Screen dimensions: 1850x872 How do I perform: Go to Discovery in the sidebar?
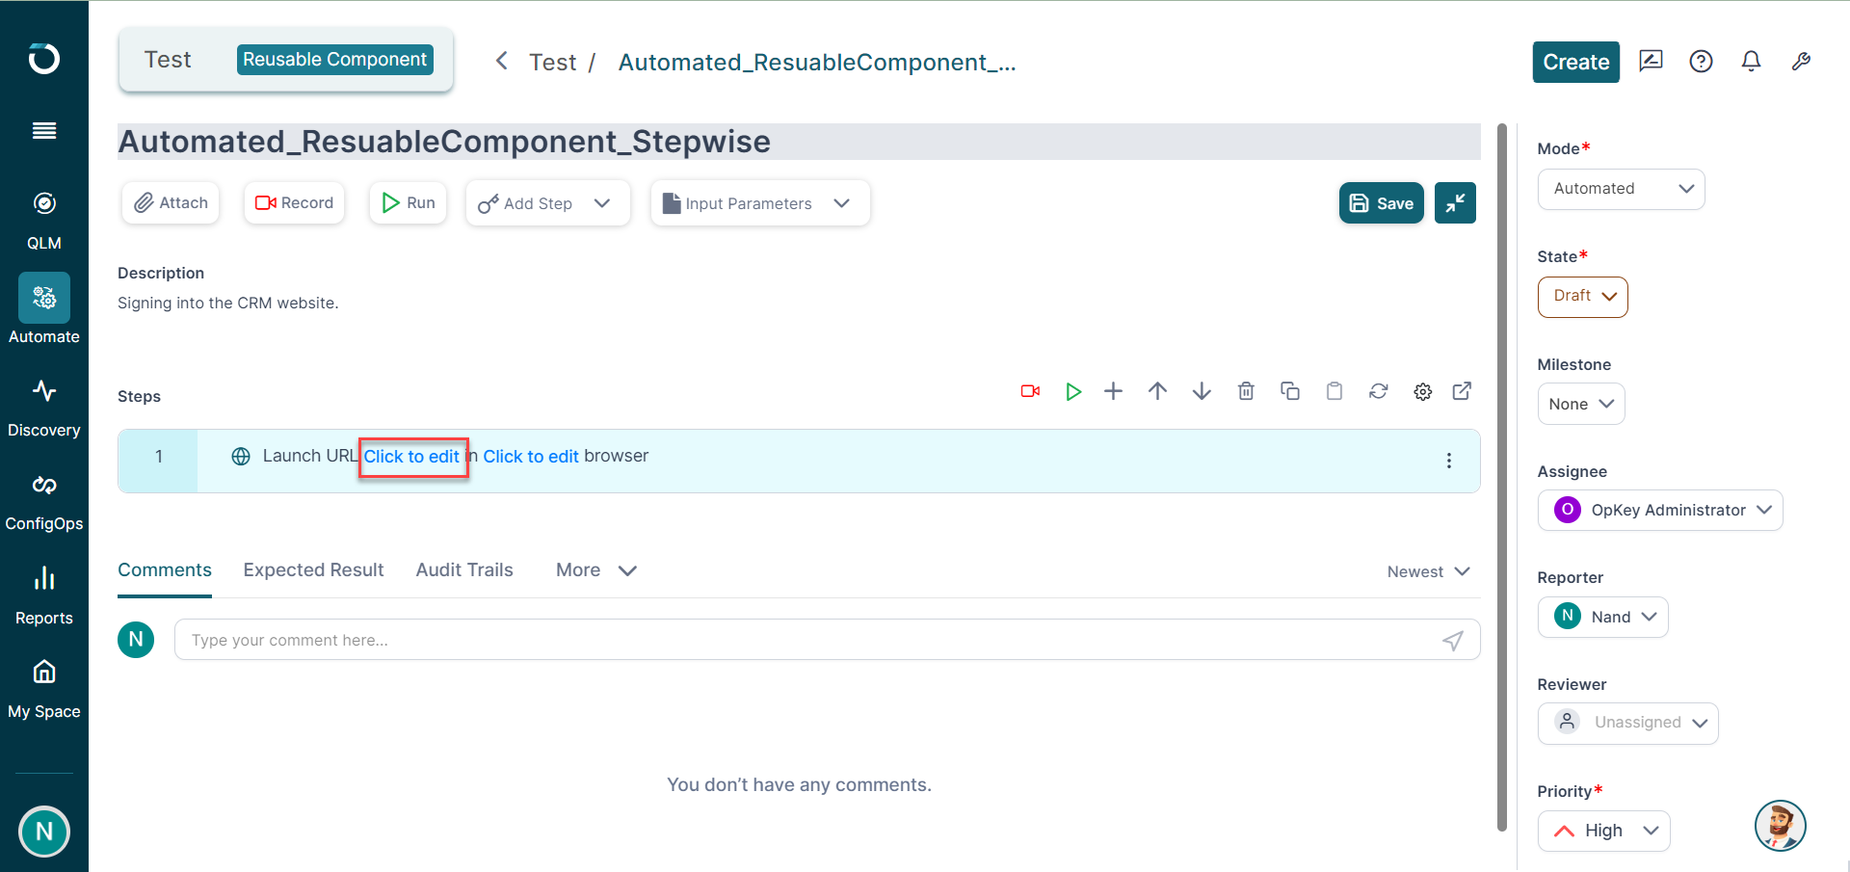44,408
